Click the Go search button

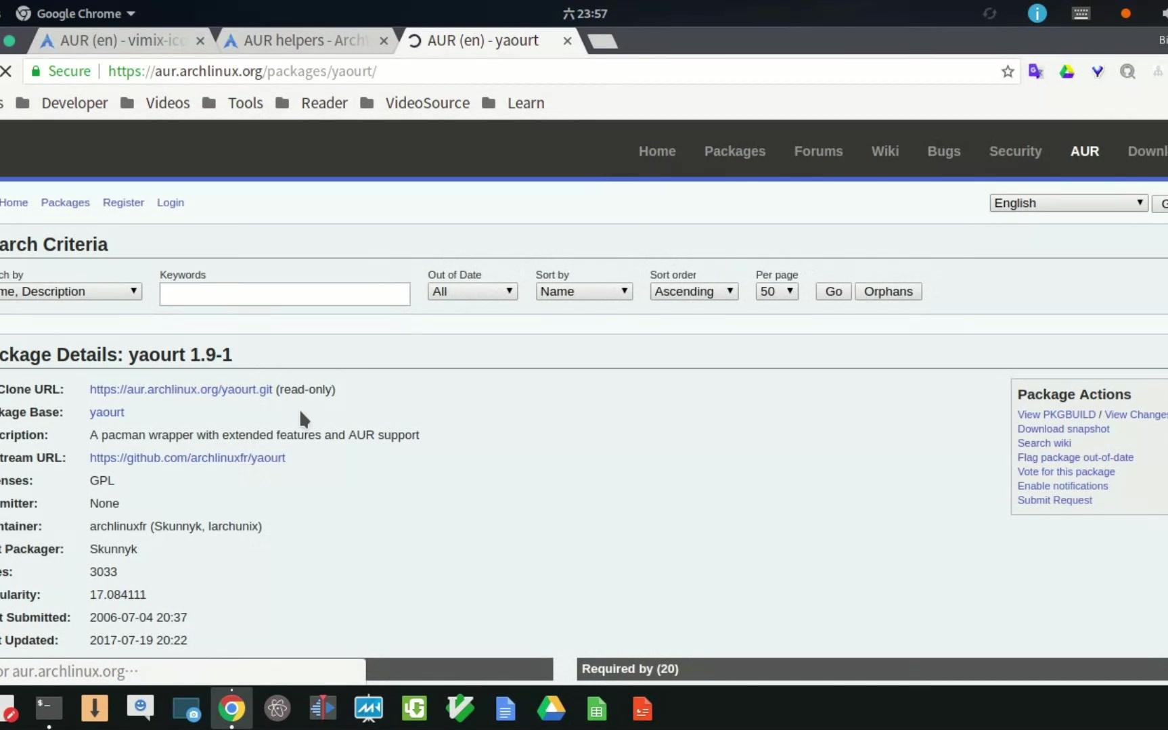834,292
